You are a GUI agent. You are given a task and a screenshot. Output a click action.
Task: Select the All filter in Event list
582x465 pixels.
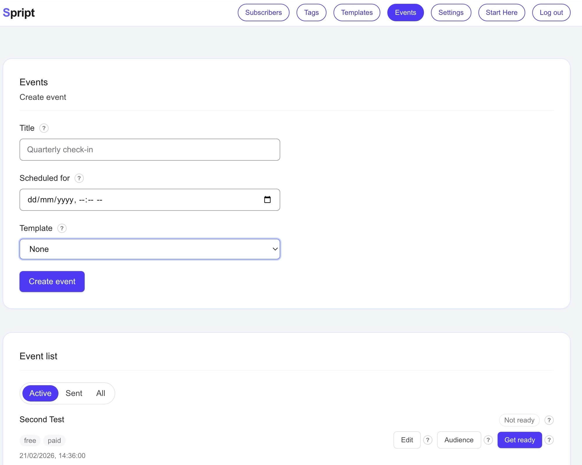(x=100, y=393)
